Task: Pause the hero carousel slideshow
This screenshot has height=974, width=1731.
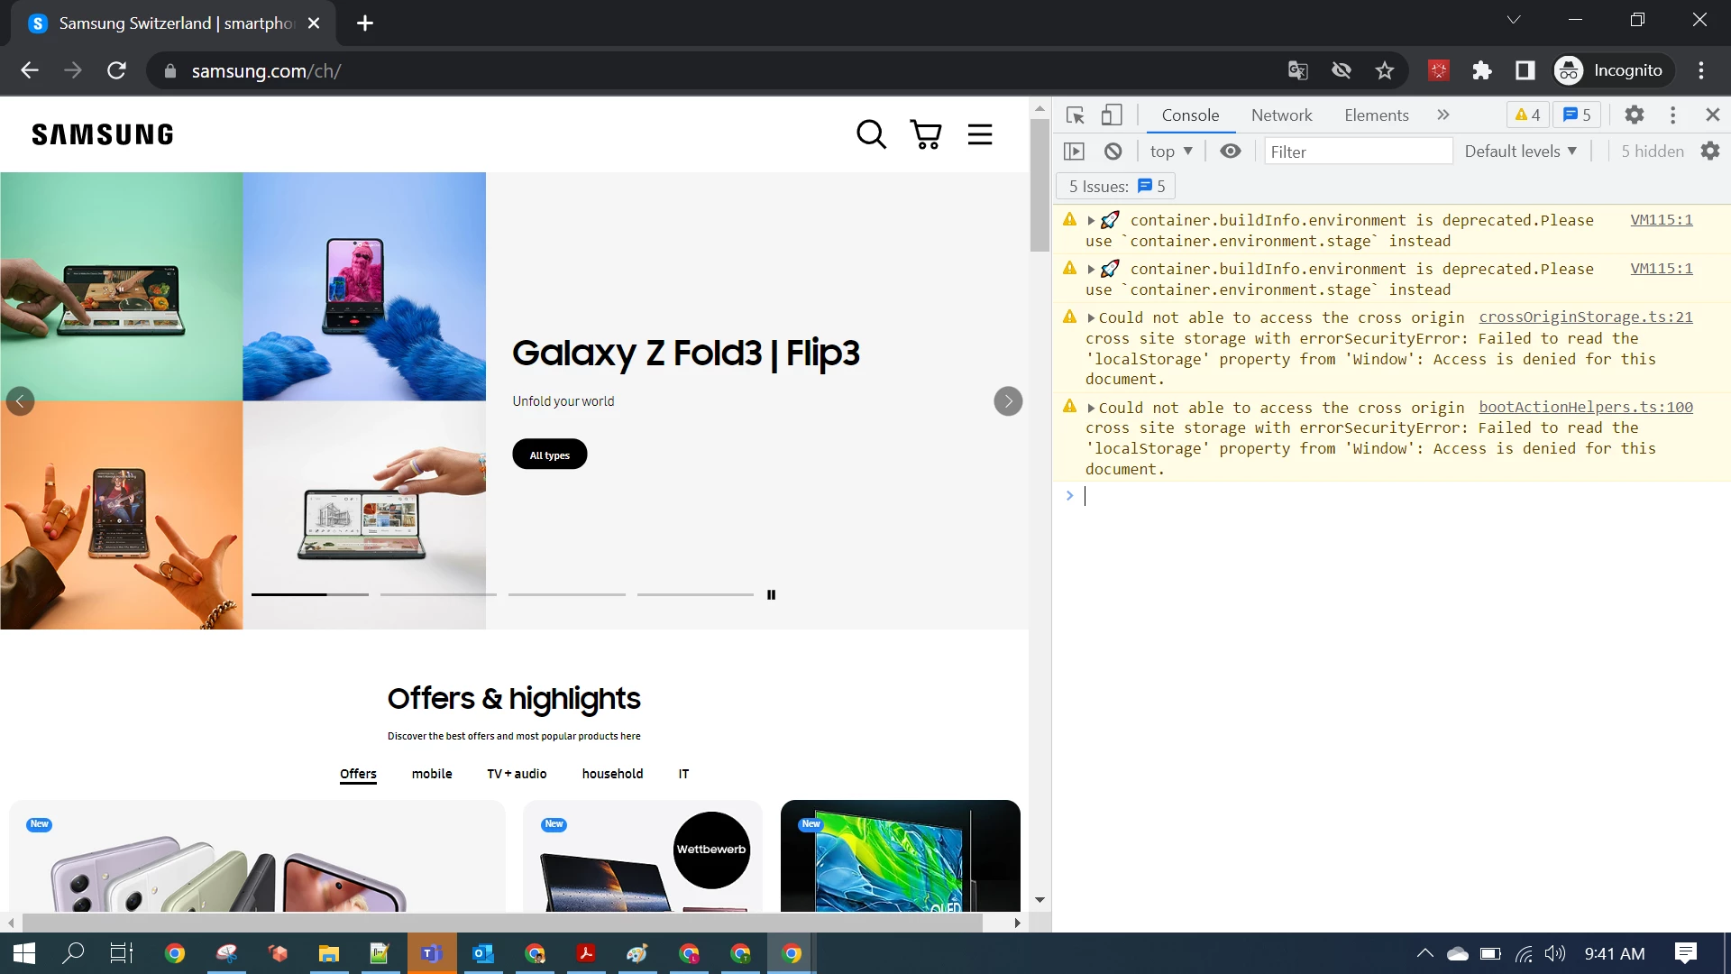Action: coord(771,594)
